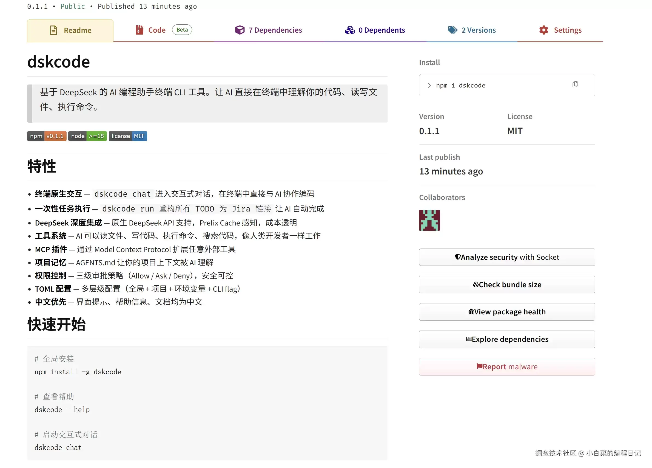Click the 快速开始 heading
This screenshot has height=468, width=652.
click(x=56, y=324)
